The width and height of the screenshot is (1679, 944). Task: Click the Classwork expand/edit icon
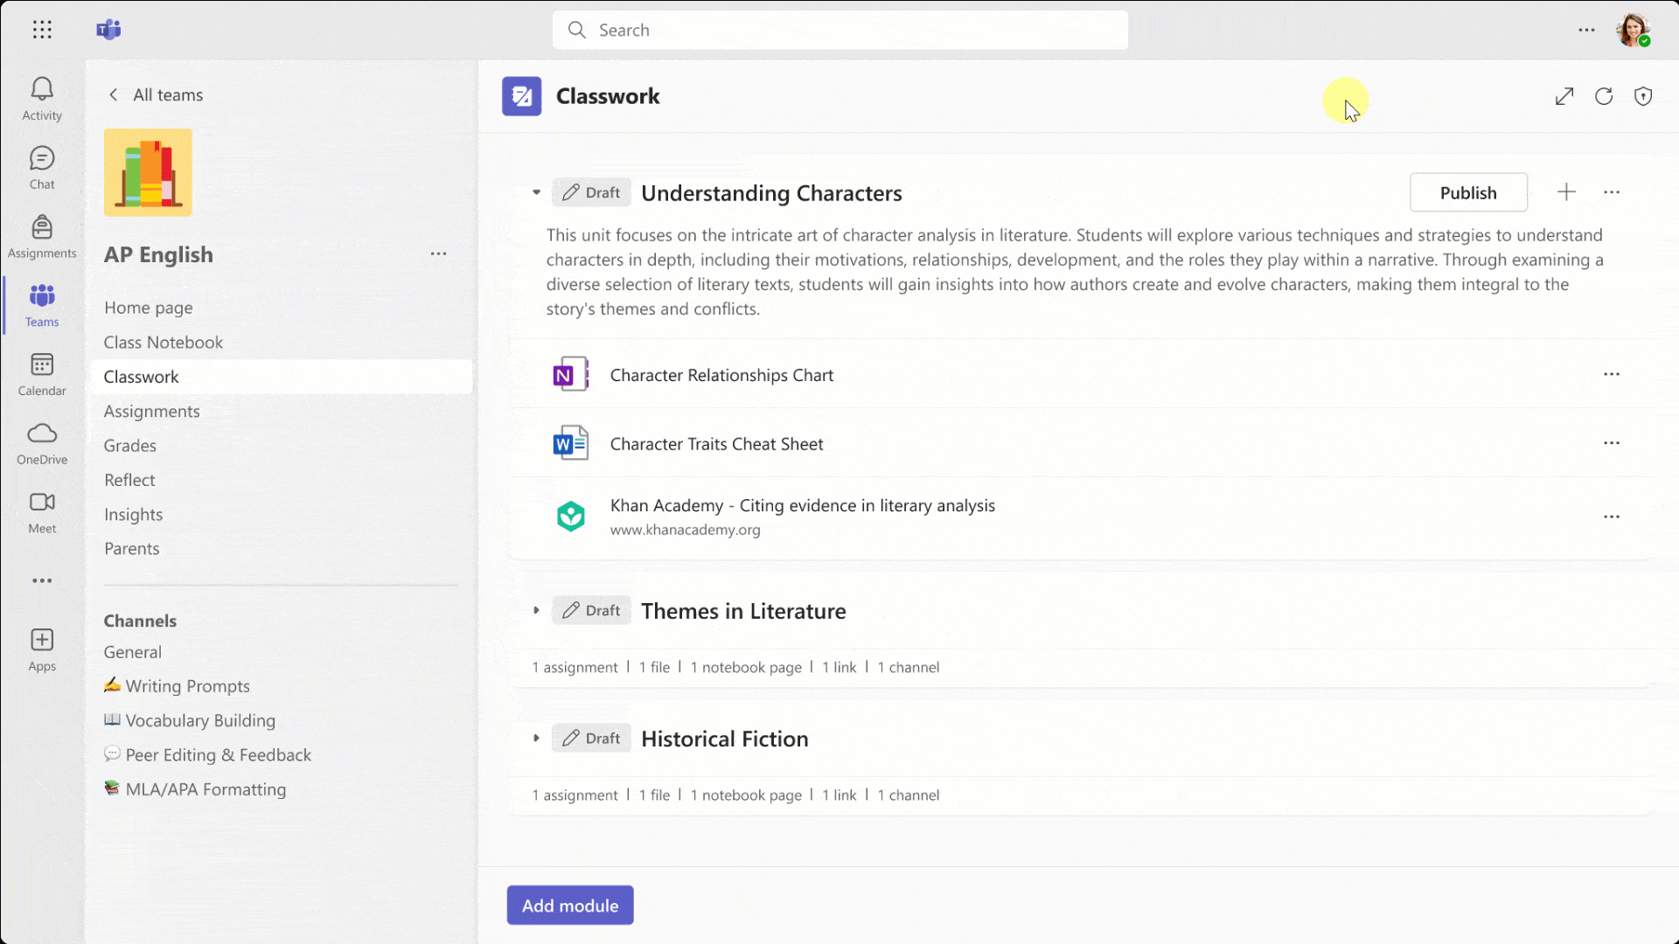click(x=1564, y=95)
